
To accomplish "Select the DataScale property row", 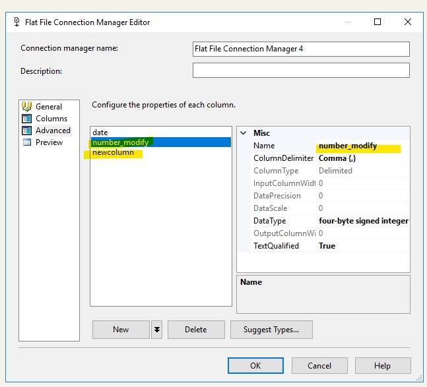I will [x=330, y=208].
